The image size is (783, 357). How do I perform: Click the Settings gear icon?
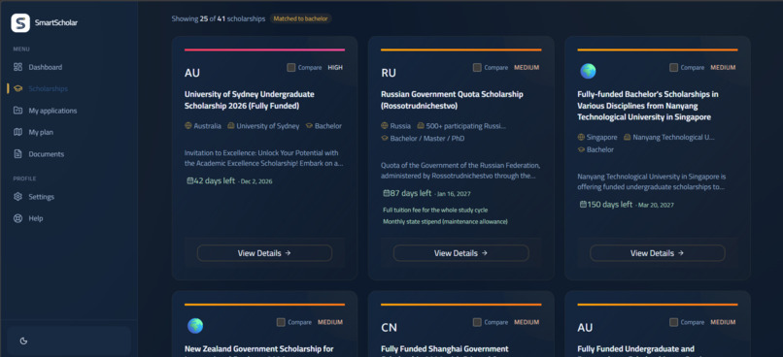coord(18,197)
